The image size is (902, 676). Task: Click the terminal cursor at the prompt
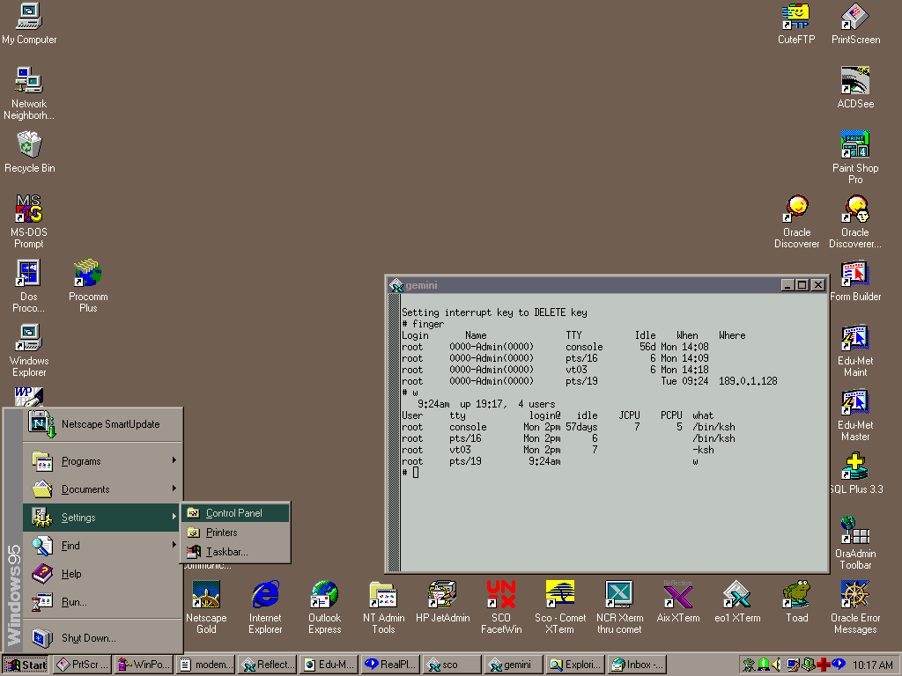416,473
